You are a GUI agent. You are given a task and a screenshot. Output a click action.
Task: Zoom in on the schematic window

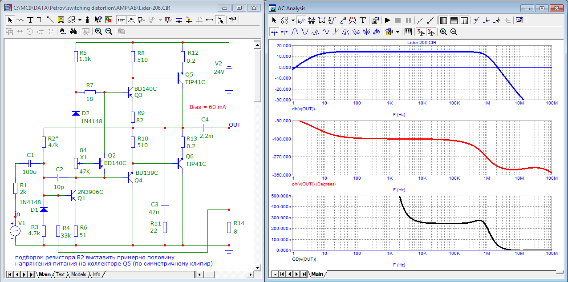98,32
